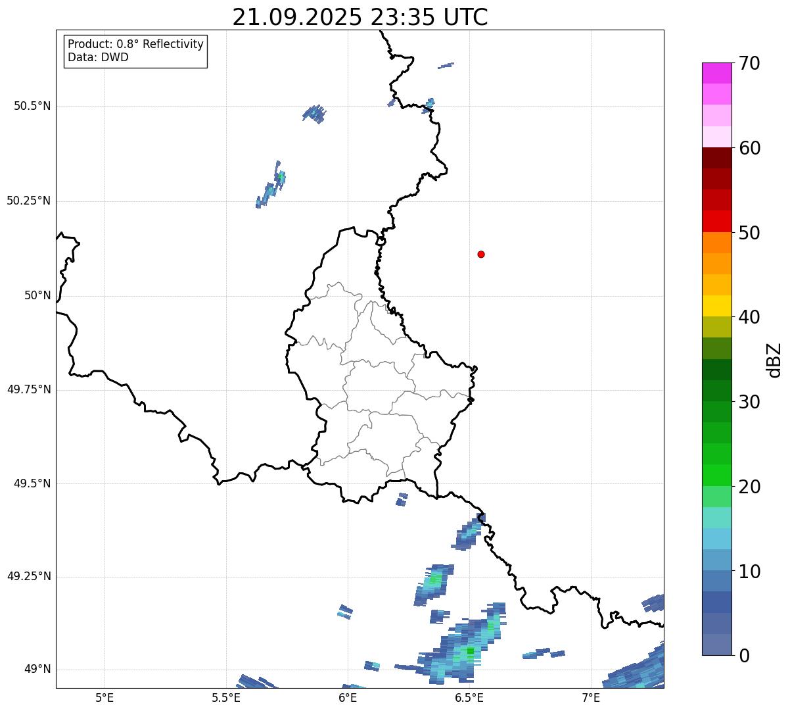Click the small radar echo just below 50.5°N
The width and height of the screenshot is (790, 711).
click(x=315, y=113)
